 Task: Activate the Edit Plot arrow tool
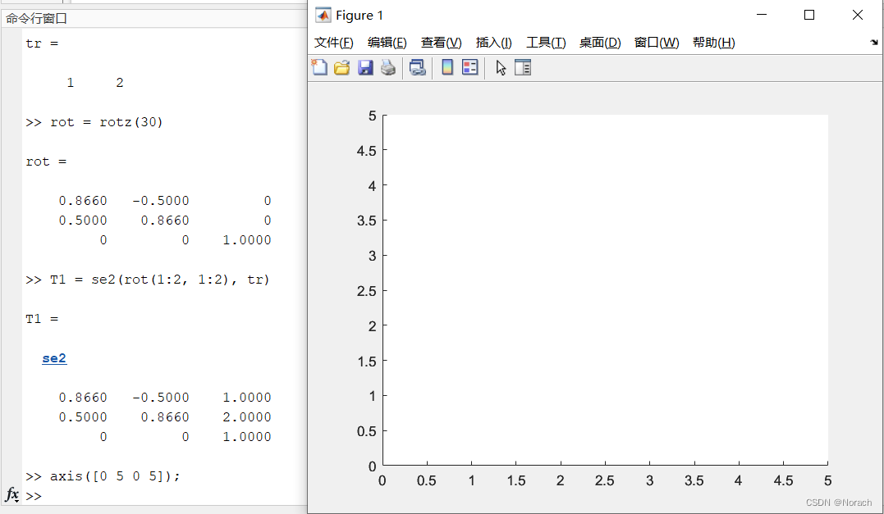501,67
